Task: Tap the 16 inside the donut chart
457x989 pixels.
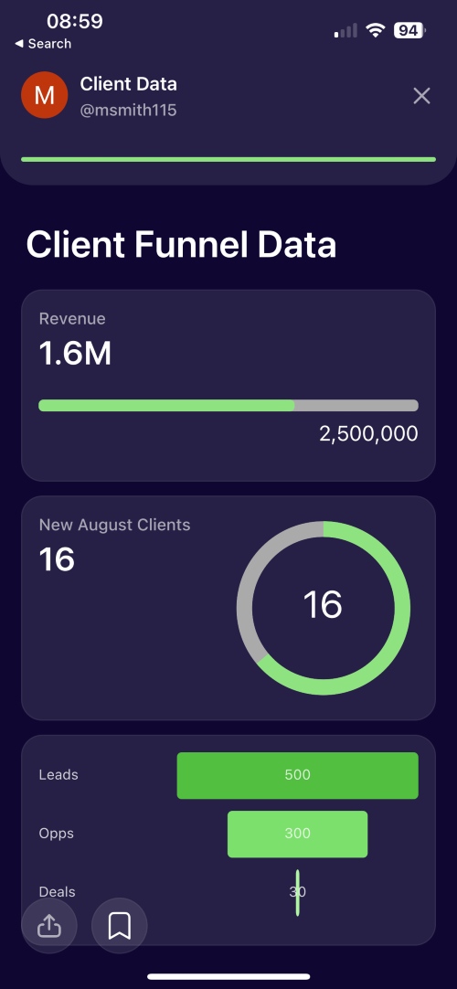Action: coord(323,605)
